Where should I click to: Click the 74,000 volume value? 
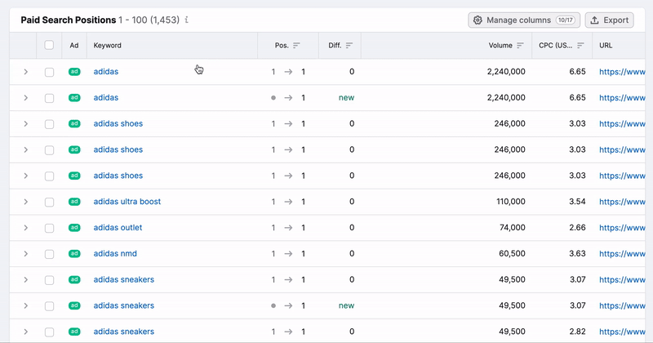point(513,228)
